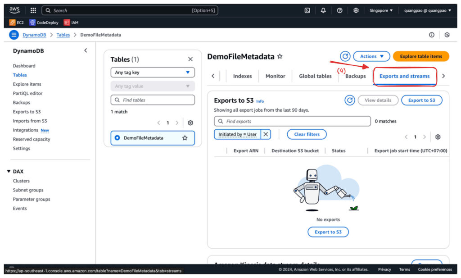This screenshot has height=278, width=461.
Task: Open the DynamoDB breadcrumb link
Action: pos(34,35)
